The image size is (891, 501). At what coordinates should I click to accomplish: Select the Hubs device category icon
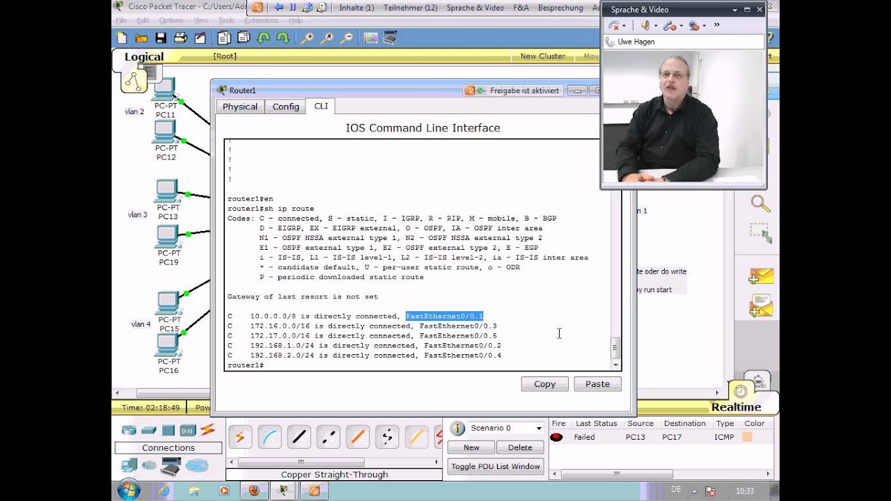click(x=168, y=430)
